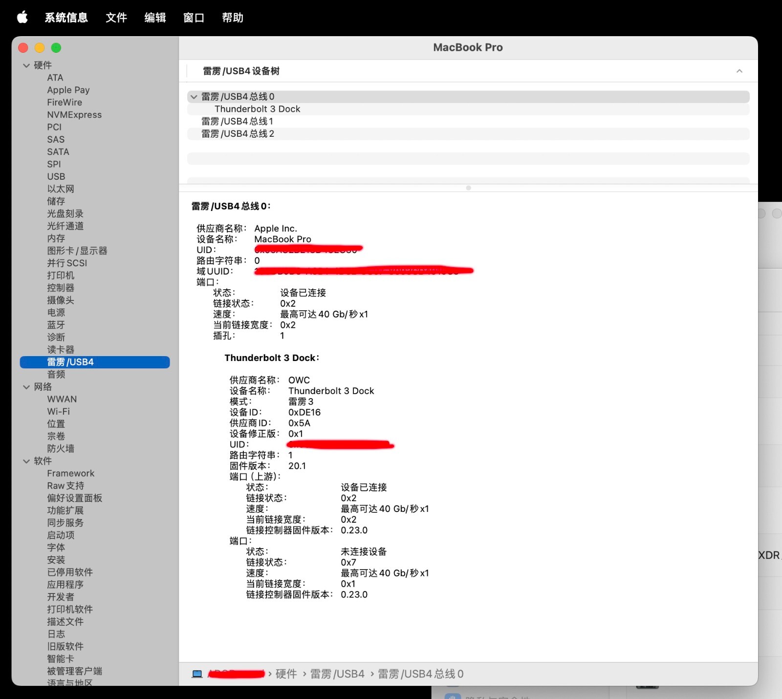Image resolution: width=782 pixels, height=699 pixels.
Task: Select 内存 in the sidebar
Action: 56,238
